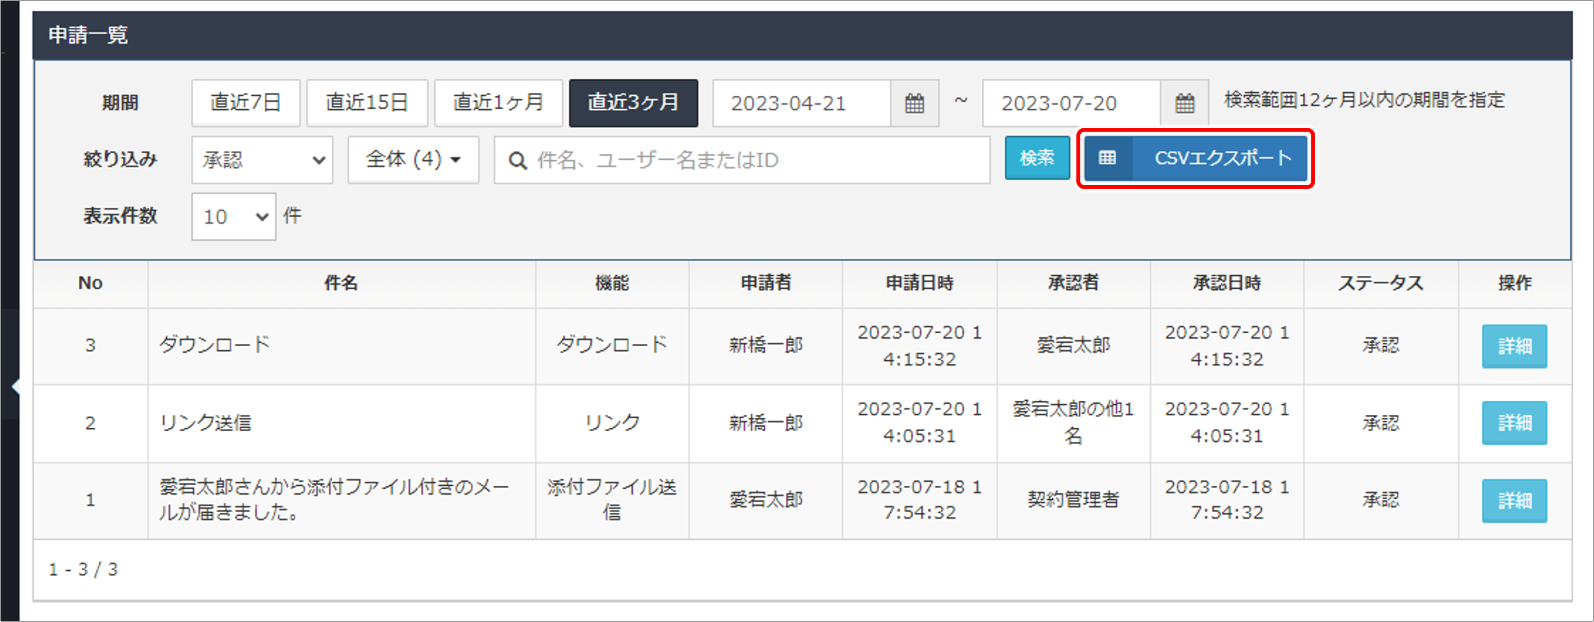Image resolution: width=1594 pixels, height=622 pixels.
Task: Open the start date calendar picker
Action: coord(914,103)
